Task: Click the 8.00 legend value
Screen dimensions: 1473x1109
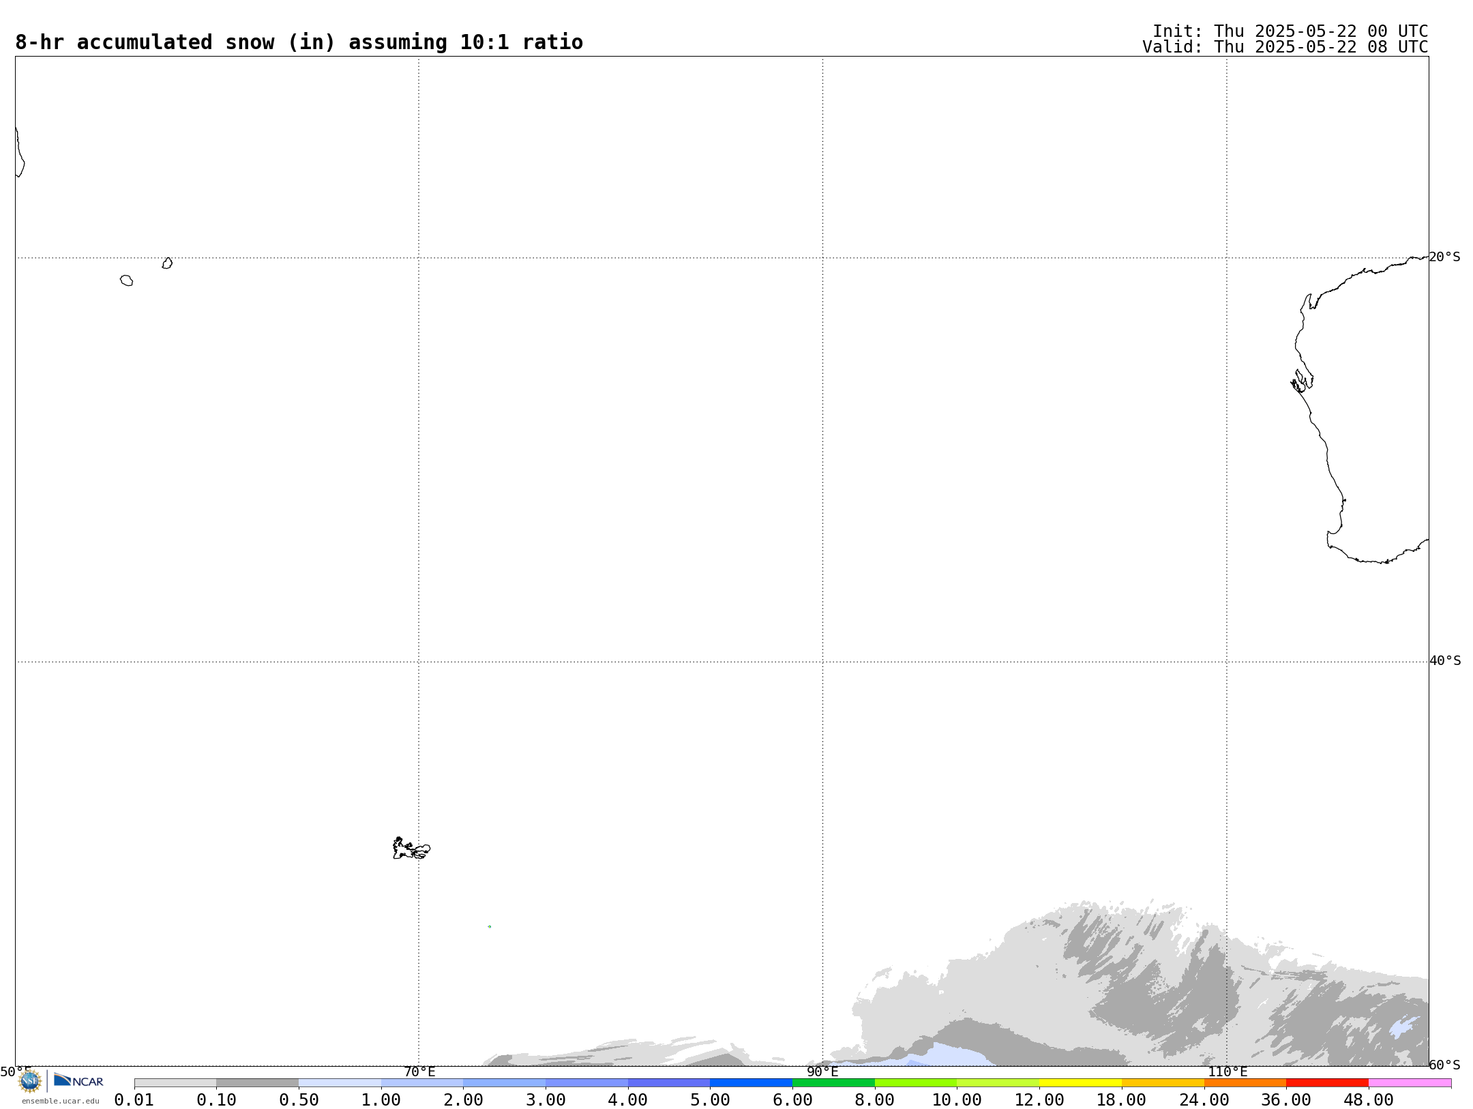Action: click(875, 1100)
